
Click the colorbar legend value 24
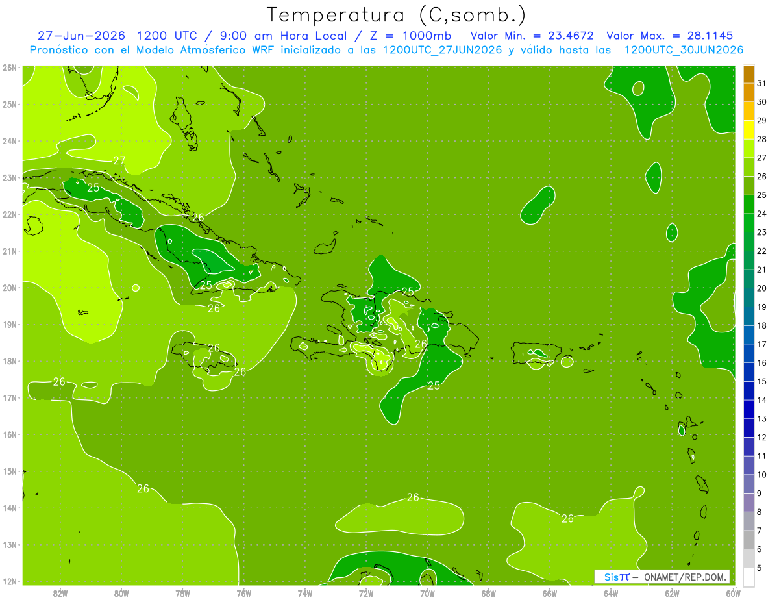pyautogui.click(x=761, y=214)
